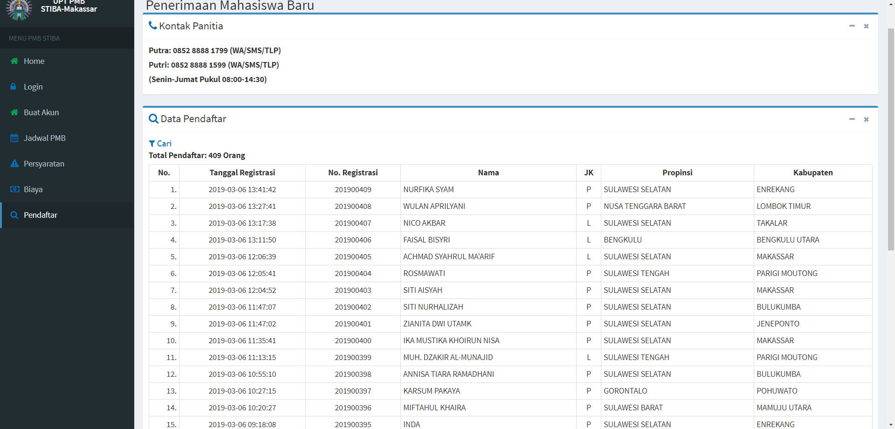The height and width of the screenshot is (429, 895).
Task: Click the lock icon beside Login
Action: pyautogui.click(x=14, y=87)
